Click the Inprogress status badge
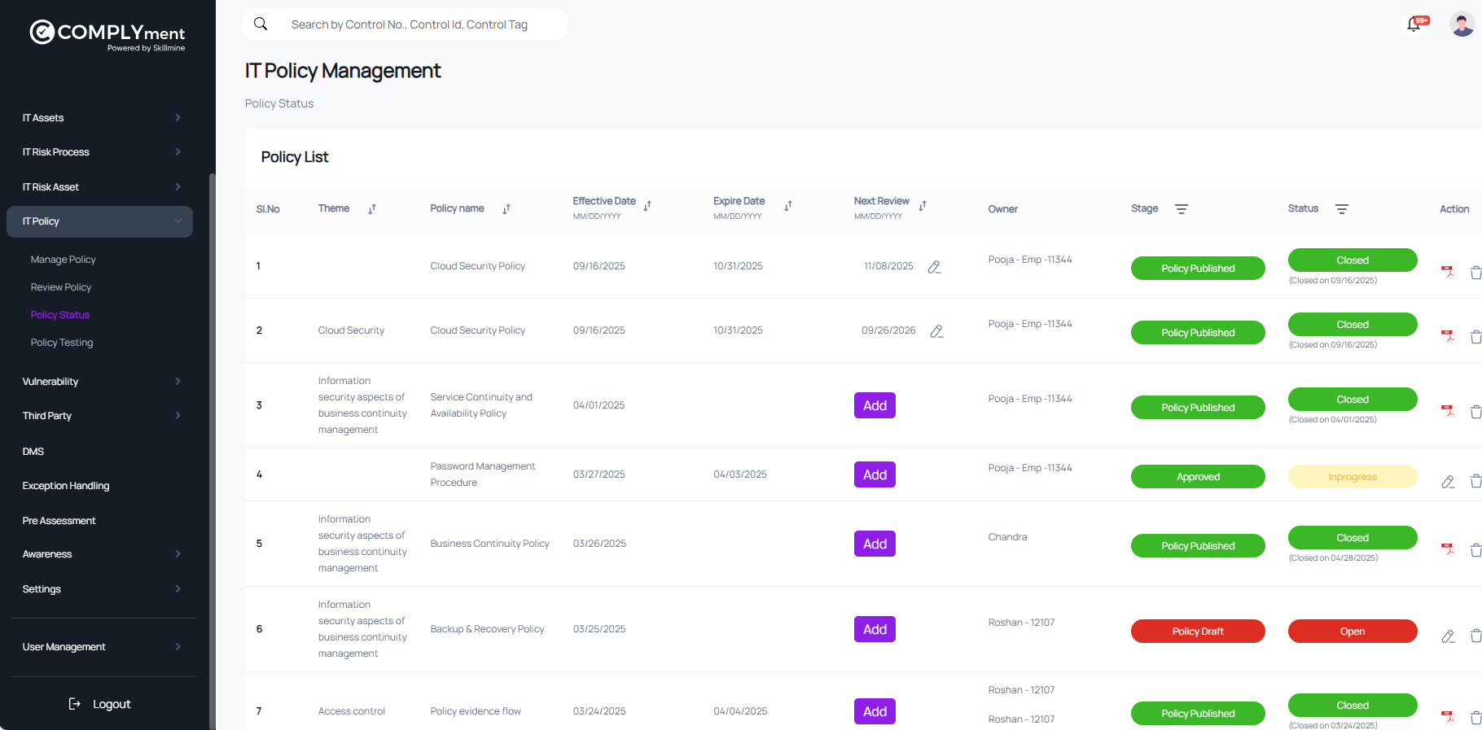The image size is (1482, 730). tap(1353, 477)
